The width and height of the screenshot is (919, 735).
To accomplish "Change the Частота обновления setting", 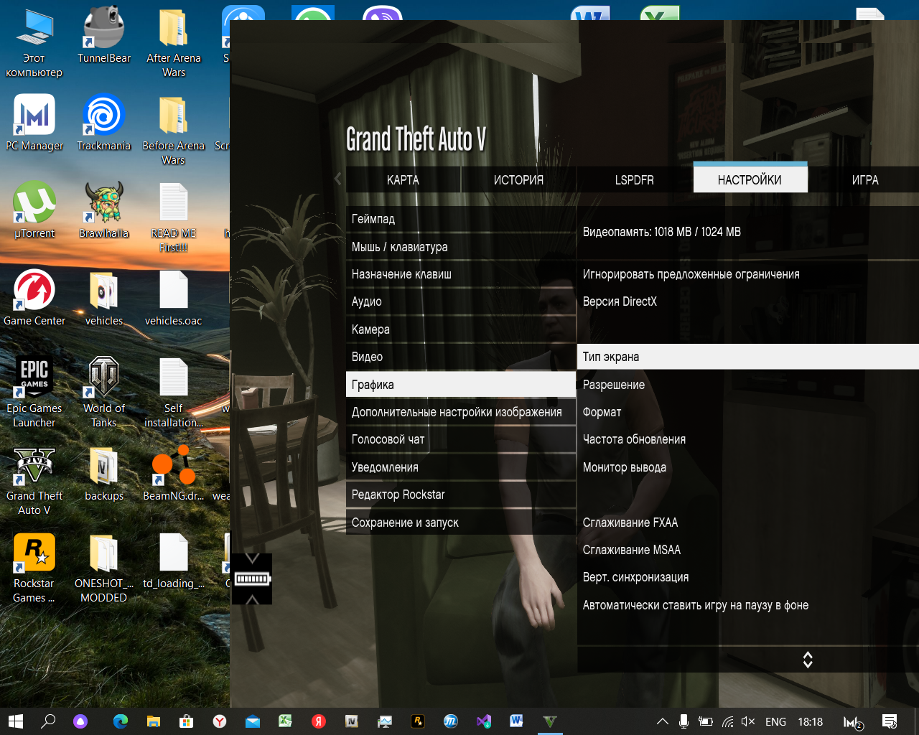I will [x=748, y=439].
